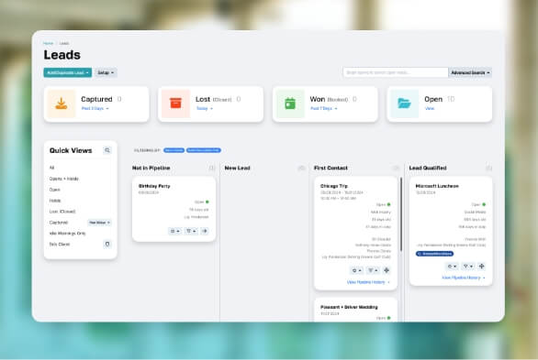Click the move icon on Microsoft Luncheon card
Image resolution: width=538 pixels, height=360 pixels.
tap(481, 266)
